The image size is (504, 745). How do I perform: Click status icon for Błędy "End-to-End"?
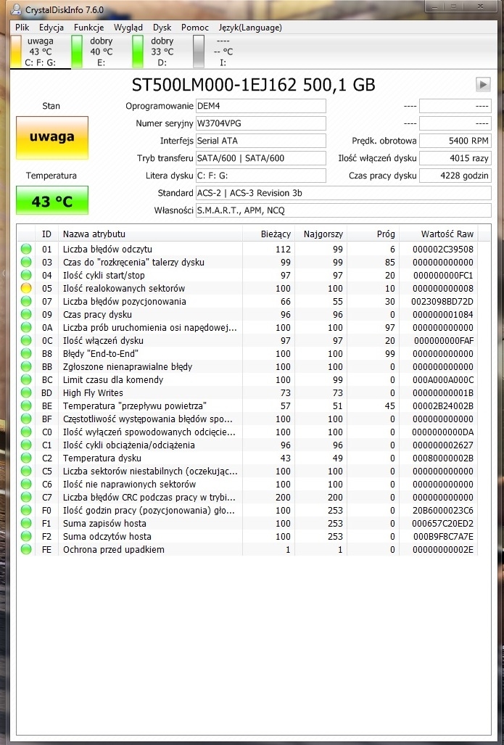(26, 353)
